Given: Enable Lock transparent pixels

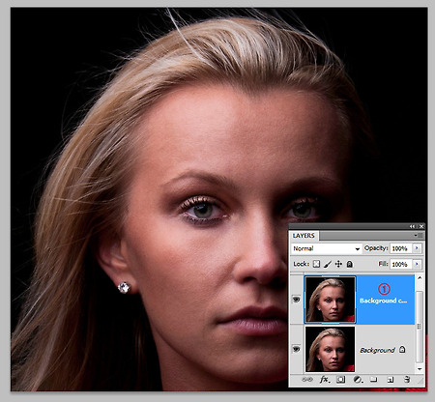Looking at the screenshot, I should 316,264.
